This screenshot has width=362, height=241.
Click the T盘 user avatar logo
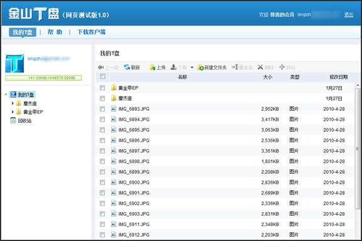[x=14, y=64]
